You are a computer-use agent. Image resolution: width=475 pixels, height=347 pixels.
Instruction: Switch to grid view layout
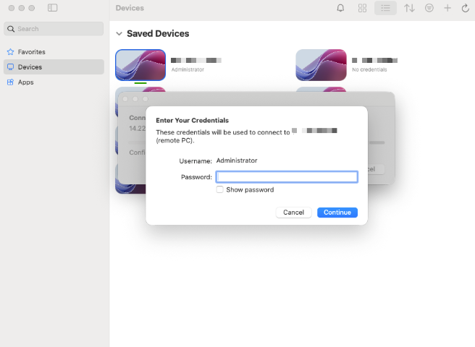[362, 8]
